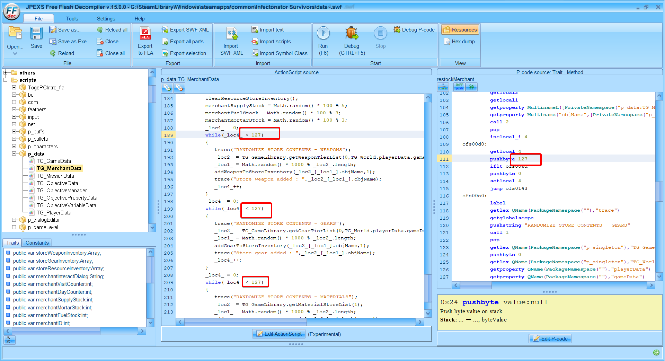Click the Reload icon in File group
The image size is (665, 361).
[x=53, y=53]
